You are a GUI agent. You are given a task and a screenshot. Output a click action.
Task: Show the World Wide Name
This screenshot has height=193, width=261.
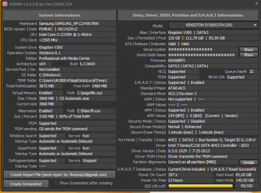click(248, 55)
